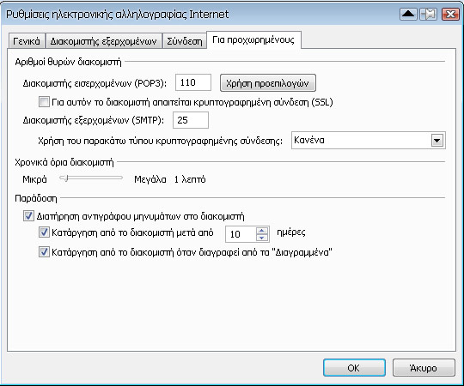The image size is (464, 386).
Task: Click the Χρήση προεπιλογών button
Action: click(268, 83)
